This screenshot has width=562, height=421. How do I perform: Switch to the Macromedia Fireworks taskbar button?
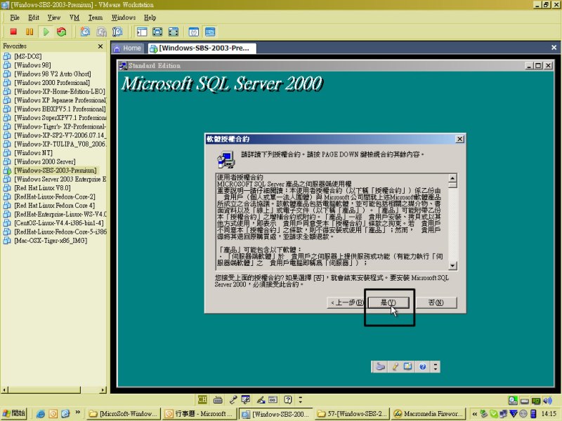pos(429,414)
